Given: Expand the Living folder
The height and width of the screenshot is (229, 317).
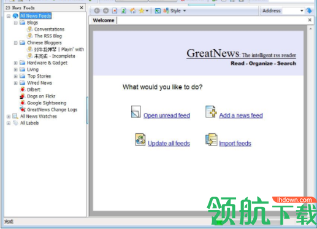Looking at the screenshot, I should pos(15,69).
